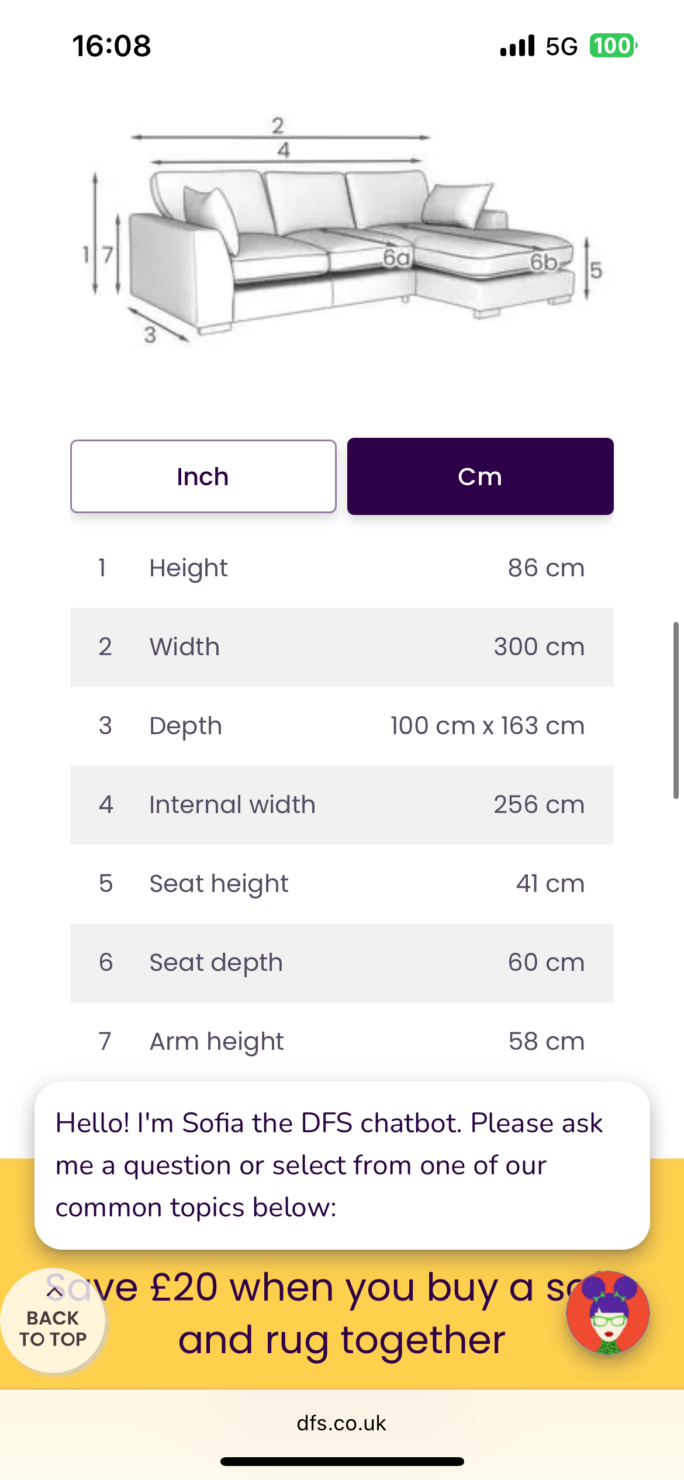Open the Sofia chatbot avatar
This screenshot has height=1480, width=684.
(607, 1312)
